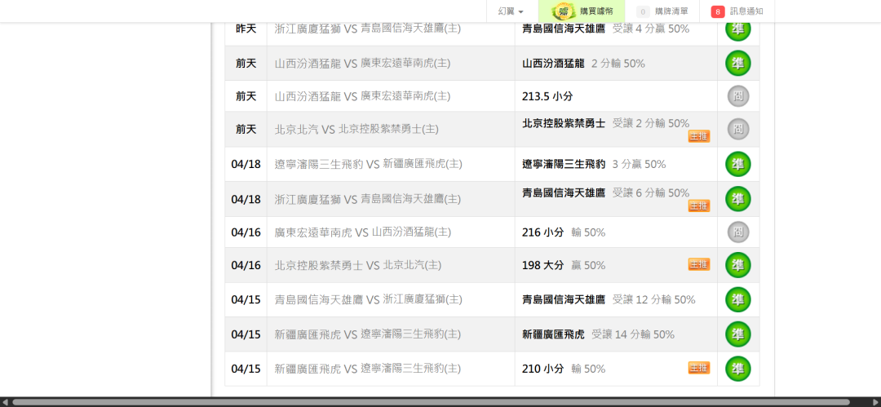Click grey status icon in 216 小分 row
The image size is (881, 407).
click(738, 232)
